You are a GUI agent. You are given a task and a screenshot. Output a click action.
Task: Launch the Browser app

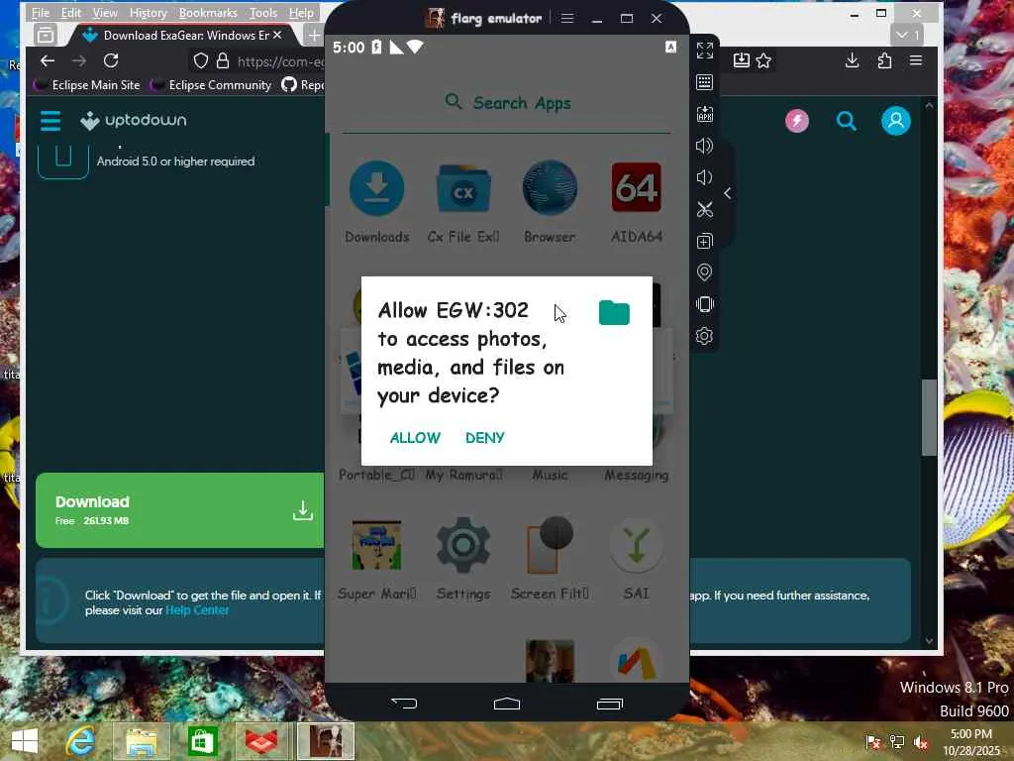pyautogui.click(x=550, y=202)
